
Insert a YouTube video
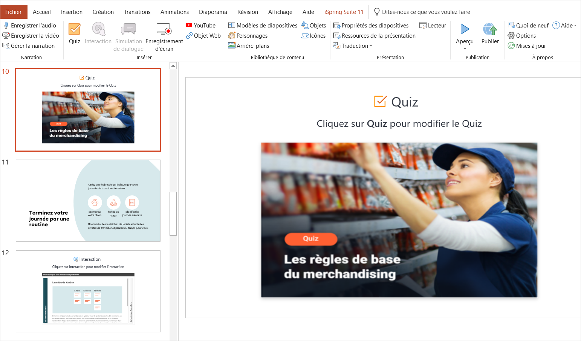pos(201,25)
